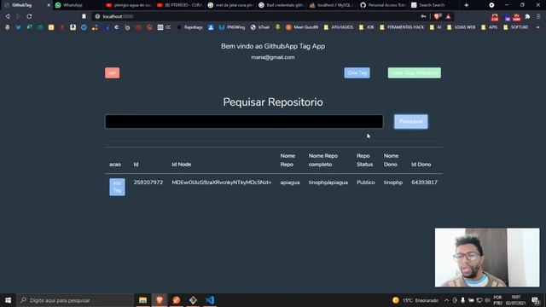This screenshot has width=546, height=307.
Task: Close the GithubTag tab
Action: pos(49,5)
